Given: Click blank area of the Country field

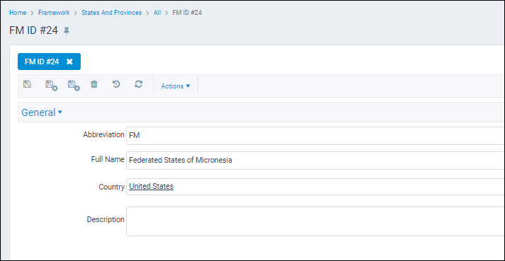Looking at the screenshot, I should [x=338, y=187].
